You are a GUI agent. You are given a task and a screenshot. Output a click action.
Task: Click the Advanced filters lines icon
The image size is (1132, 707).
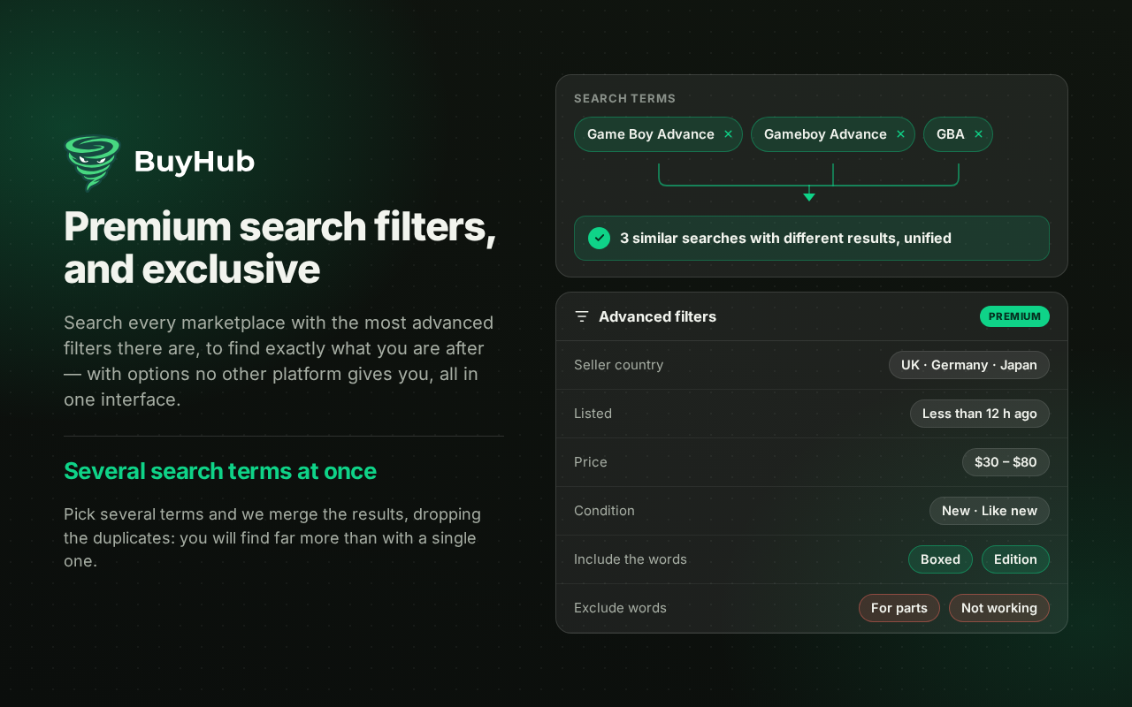click(x=582, y=316)
